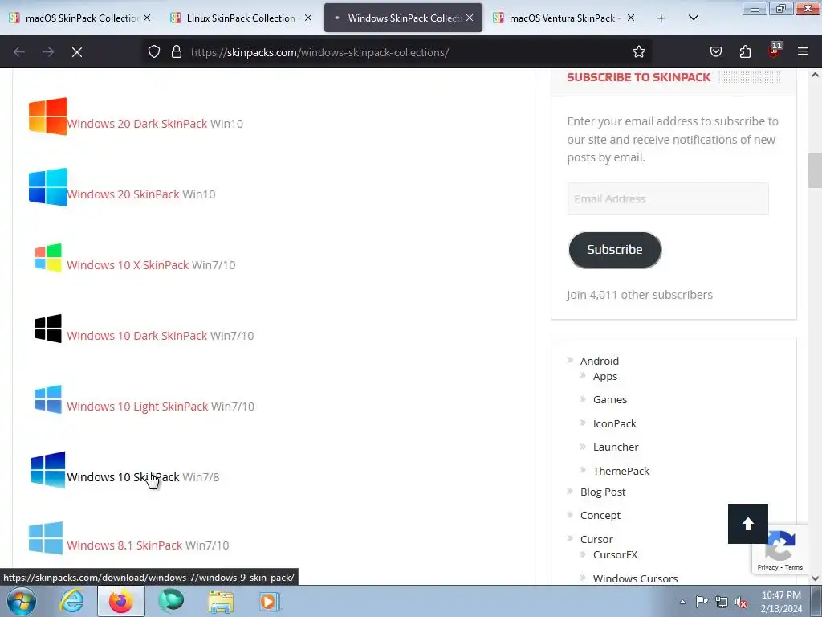This screenshot has height=617, width=822.
Task: Open the ThemePack subcategory
Action: tap(621, 471)
